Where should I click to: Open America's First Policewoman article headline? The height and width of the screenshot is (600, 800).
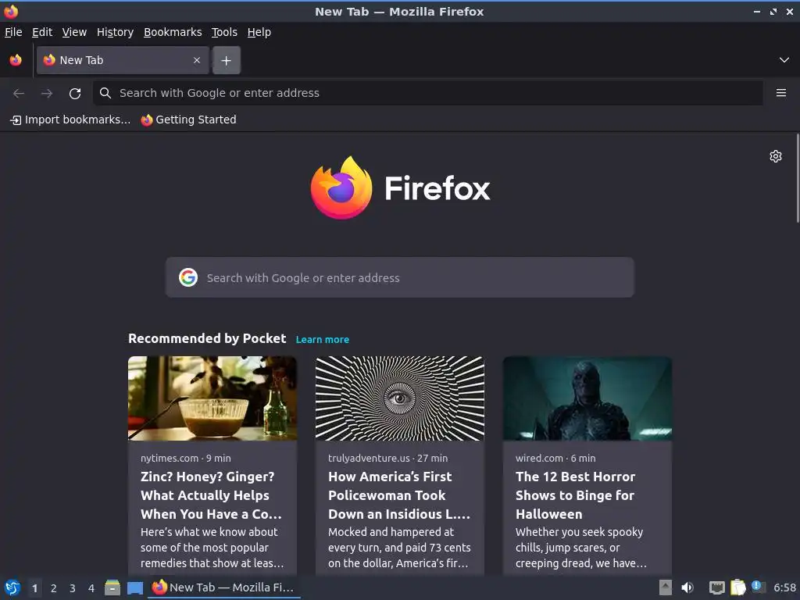pyautogui.click(x=399, y=495)
